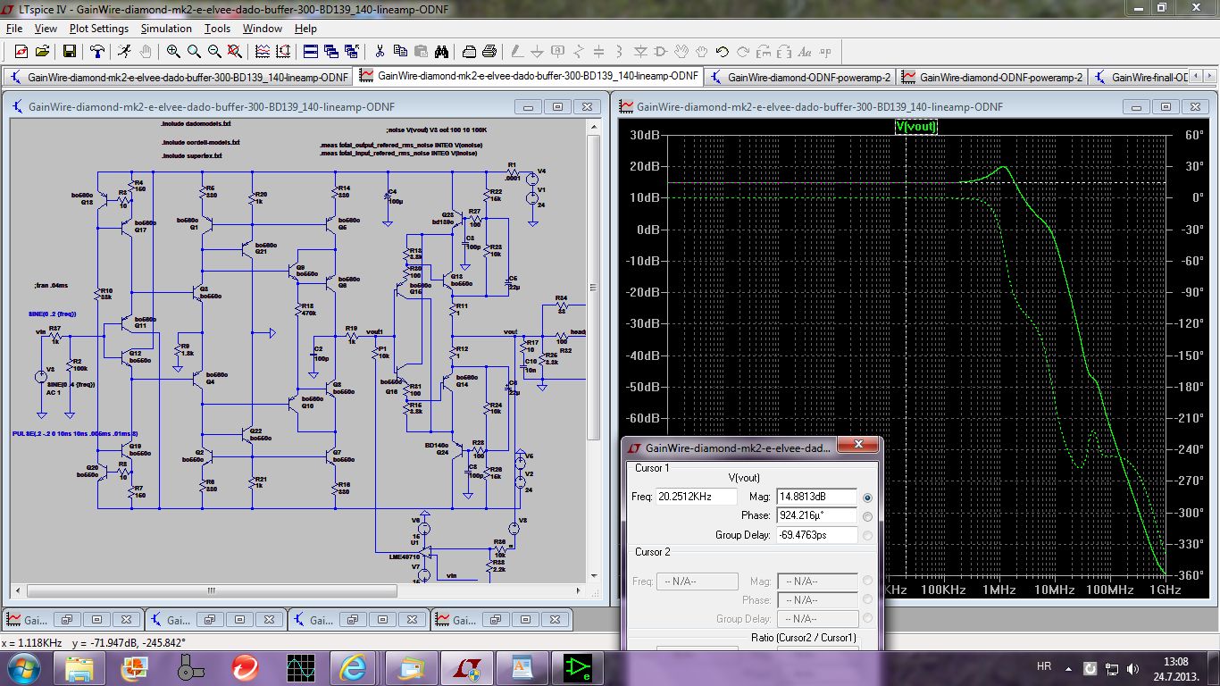Click the Zoom Full Extents crossed magnifier icon
Viewport: 1220px width, 686px height.
[236, 51]
